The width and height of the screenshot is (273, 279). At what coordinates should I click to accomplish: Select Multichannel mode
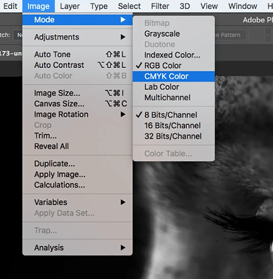pyautogui.click(x=167, y=98)
